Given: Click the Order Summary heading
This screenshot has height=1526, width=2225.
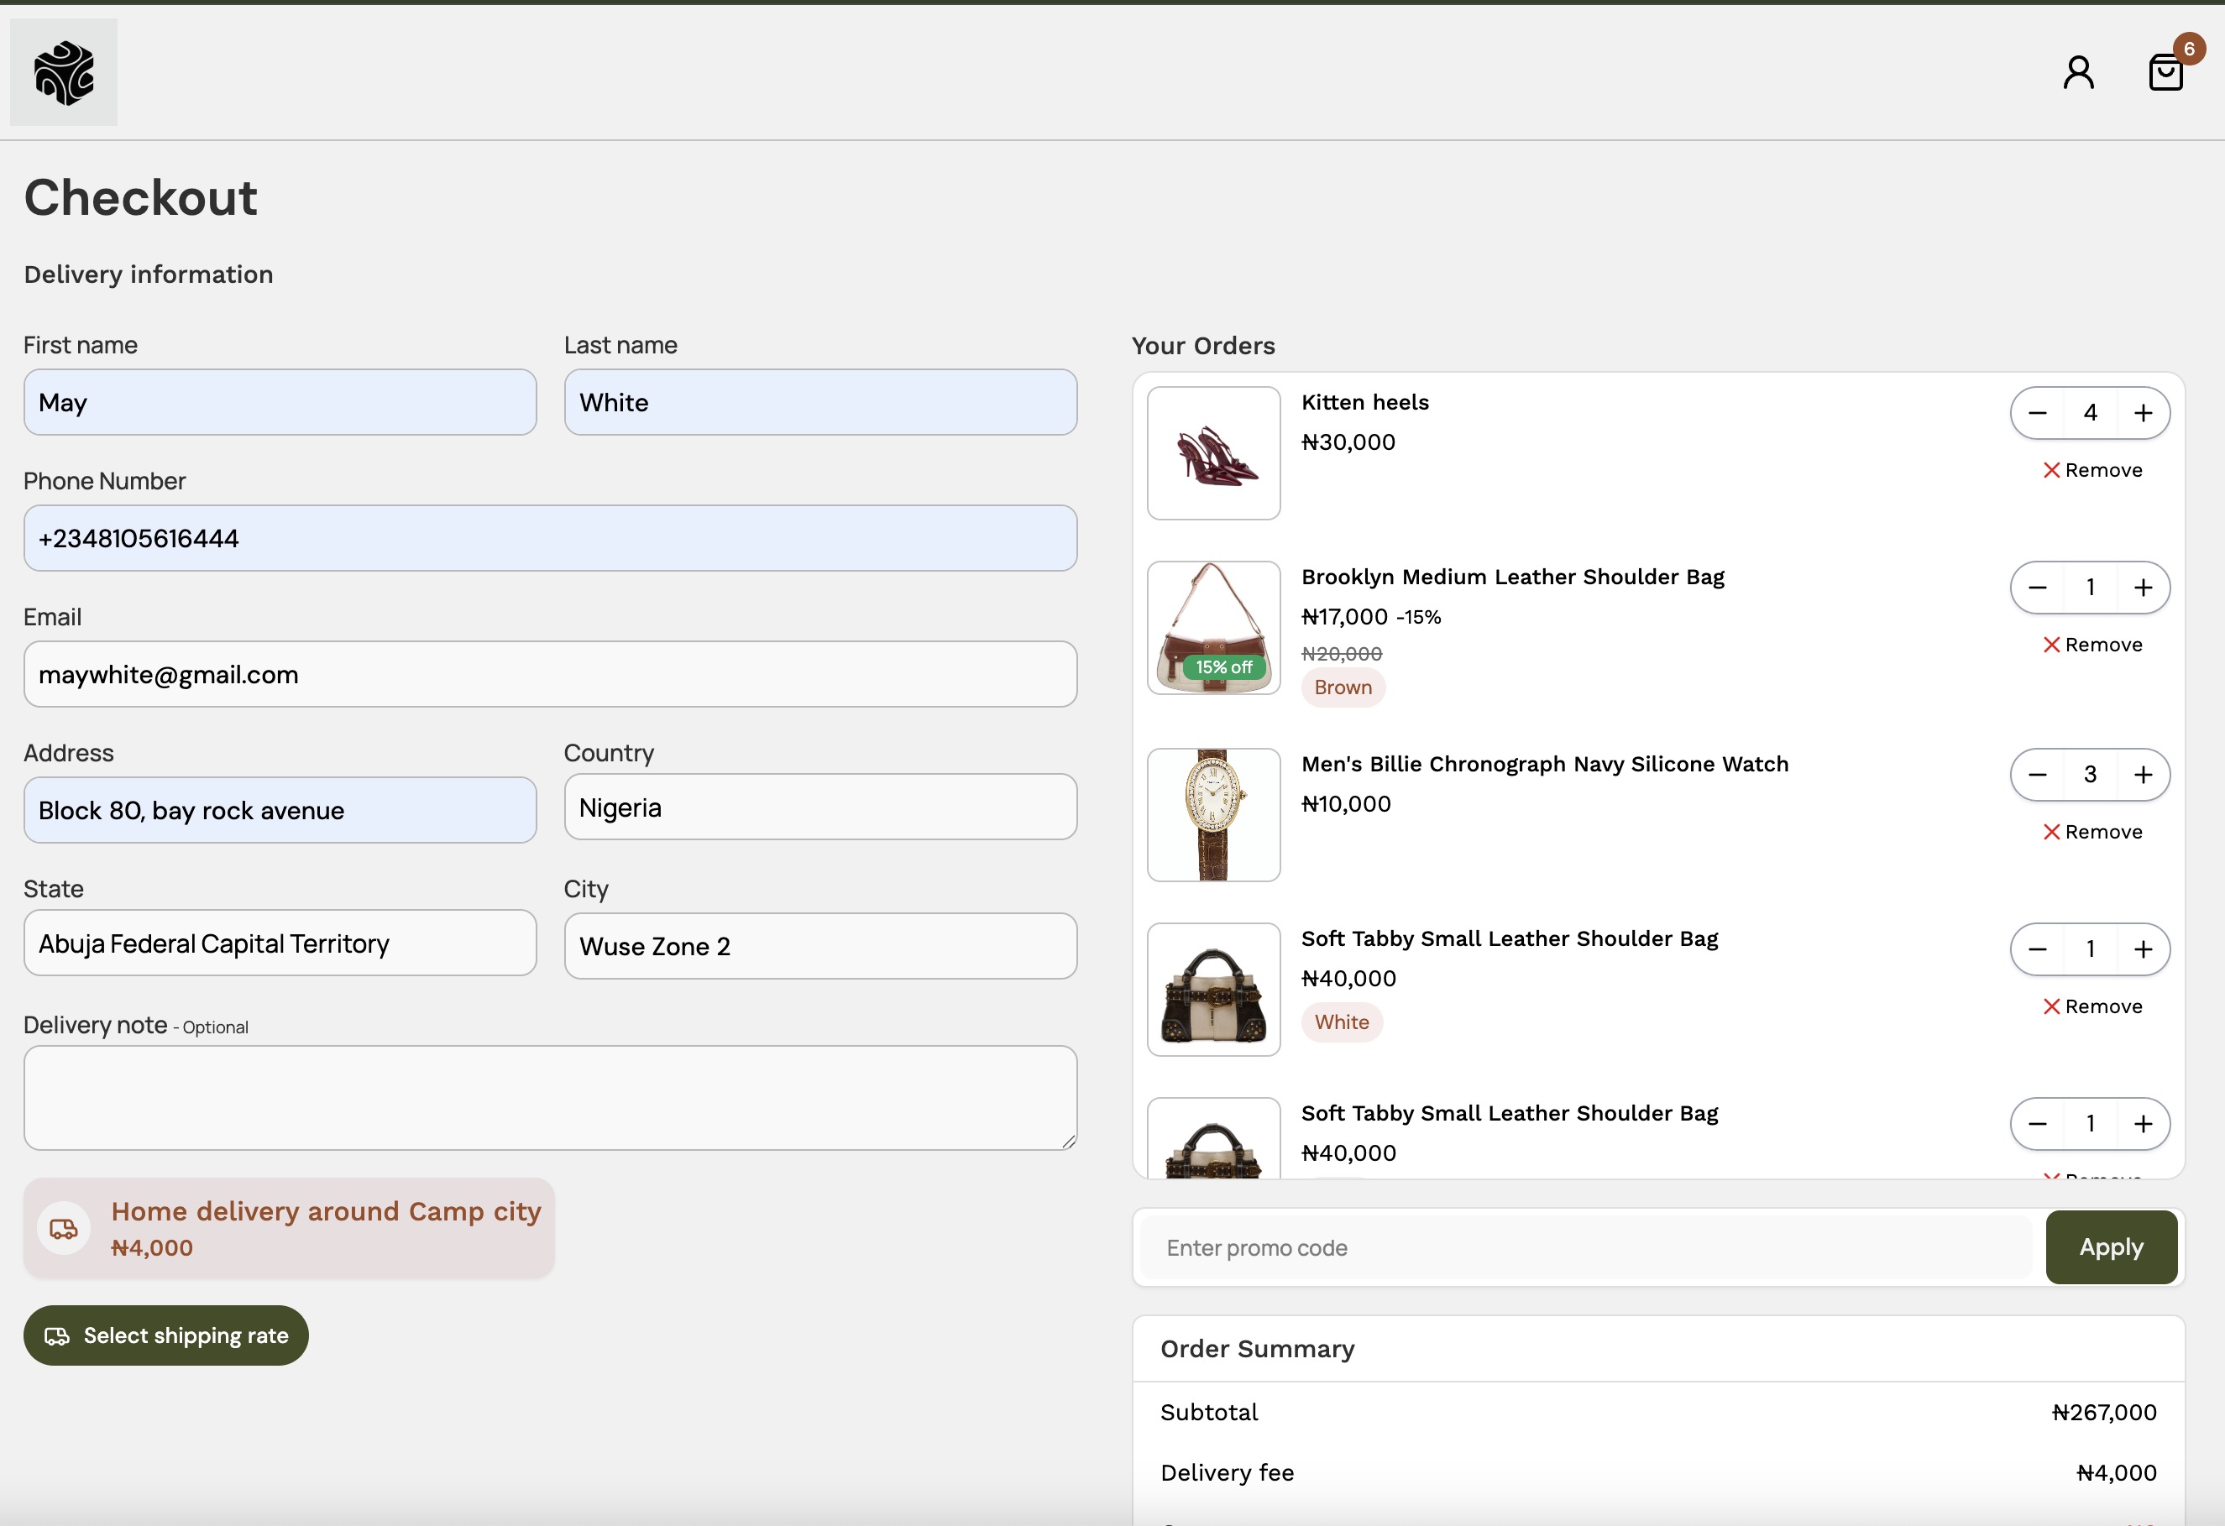Looking at the screenshot, I should (1257, 1349).
